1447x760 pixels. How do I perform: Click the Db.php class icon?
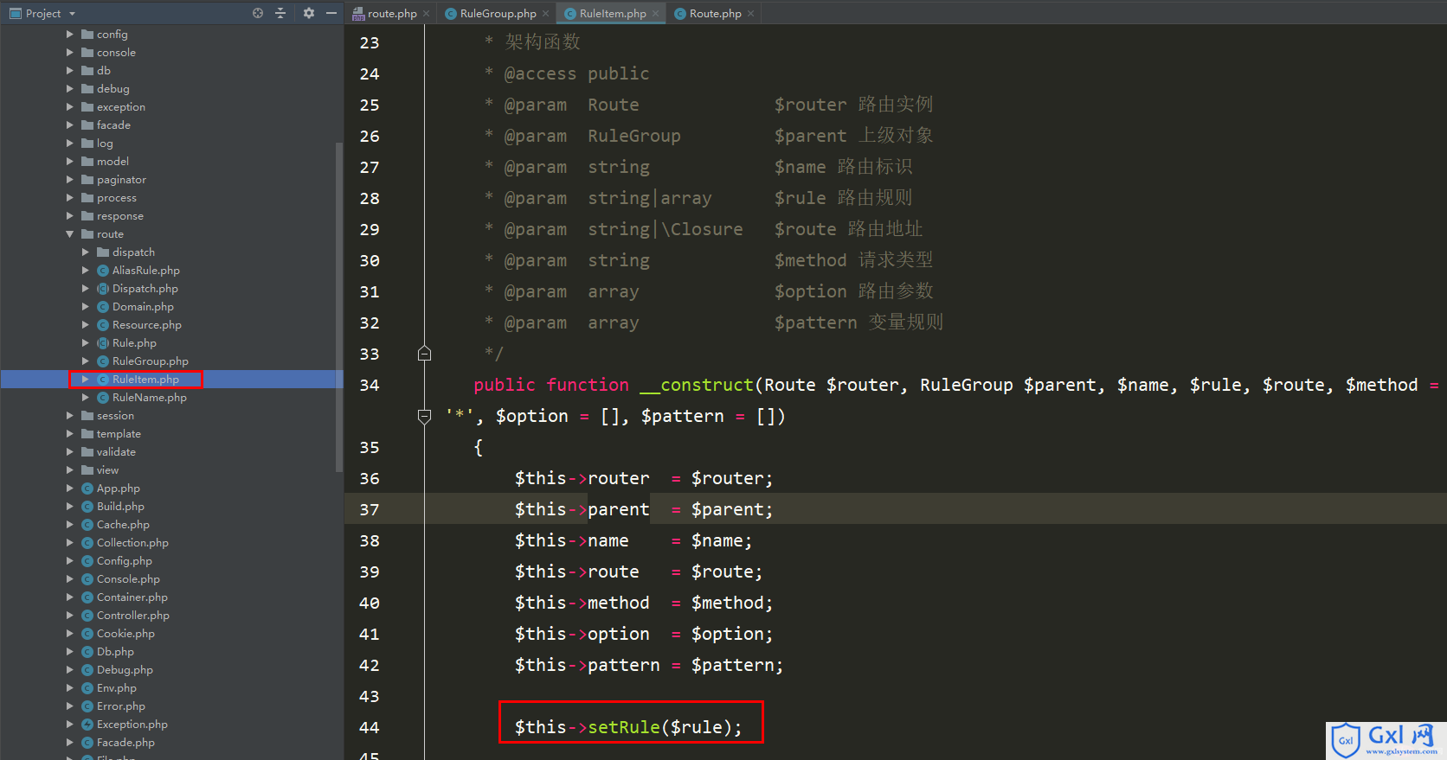pos(87,652)
